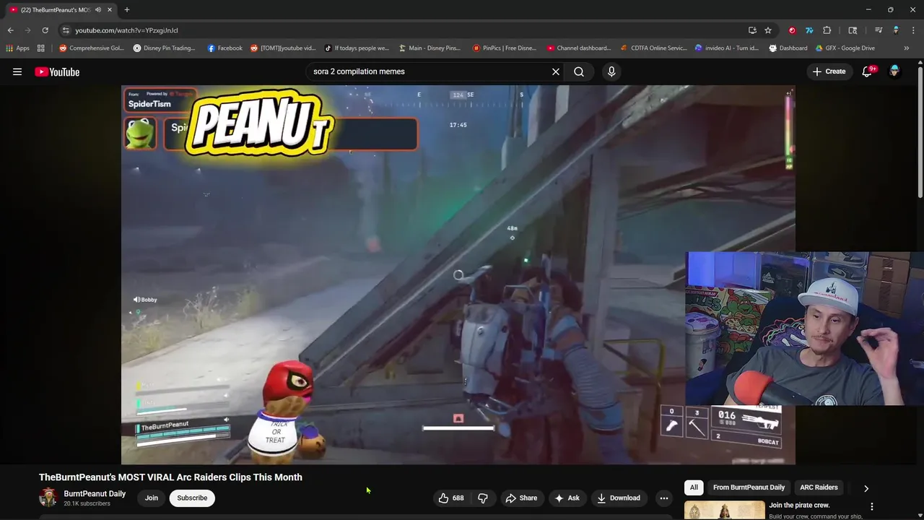
Task: Open the CDTFA Online Servic... bookmark
Action: point(653,48)
